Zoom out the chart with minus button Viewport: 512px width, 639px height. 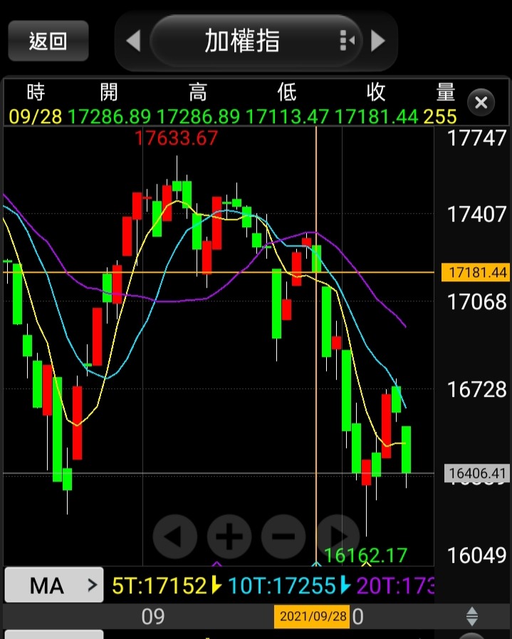[283, 536]
